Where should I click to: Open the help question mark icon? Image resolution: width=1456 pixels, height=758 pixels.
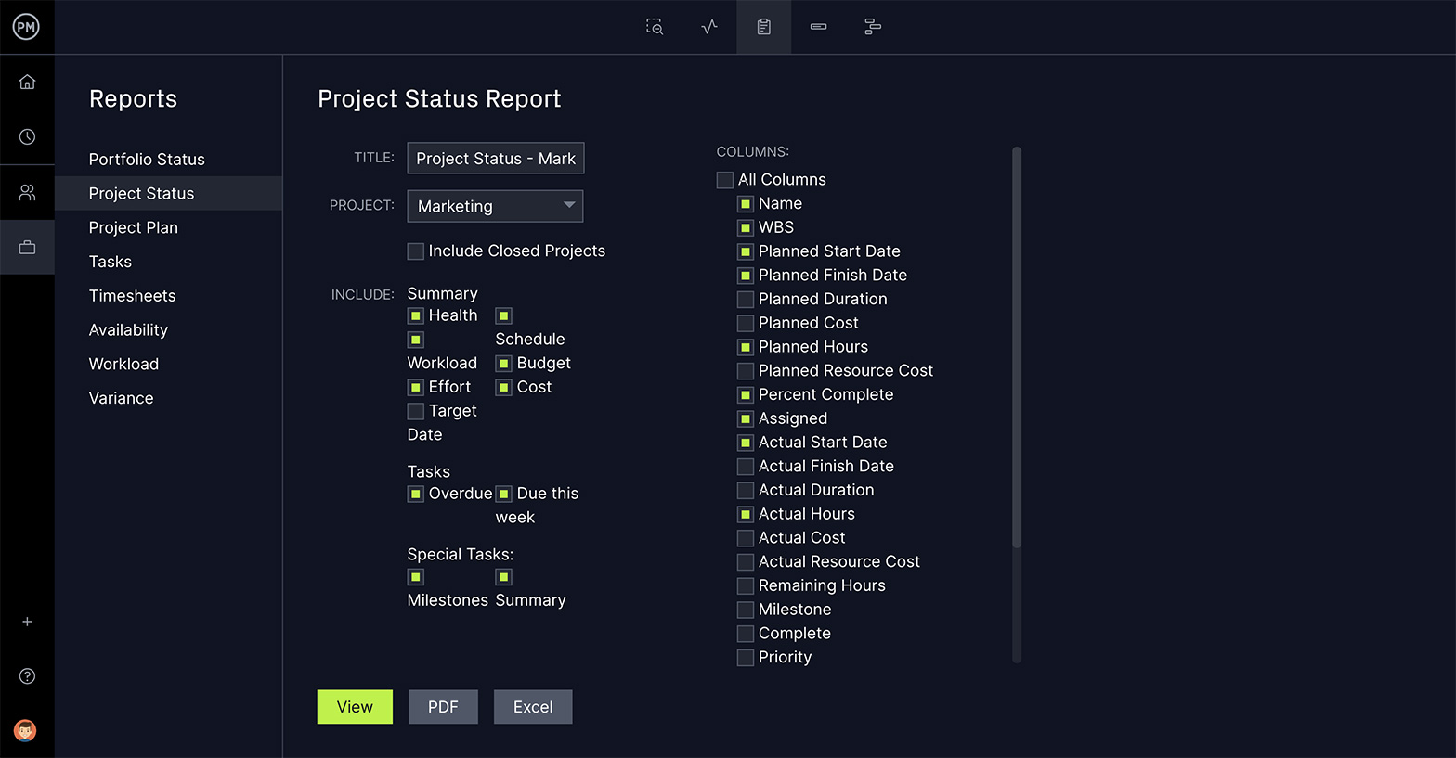[x=27, y=676]
